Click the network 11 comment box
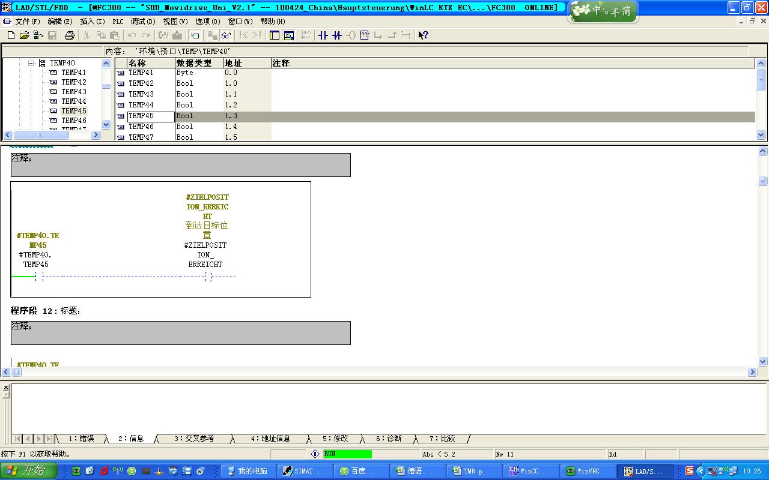 coord(180,165)
